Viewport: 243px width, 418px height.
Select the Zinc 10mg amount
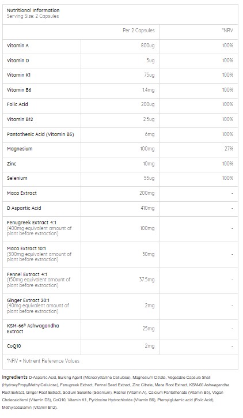tap(149, 164)
